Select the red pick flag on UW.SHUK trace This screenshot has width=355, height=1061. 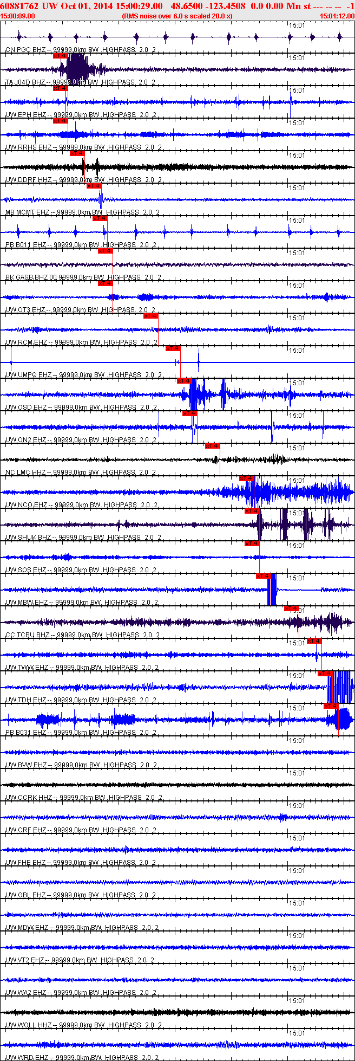point(252,510)
